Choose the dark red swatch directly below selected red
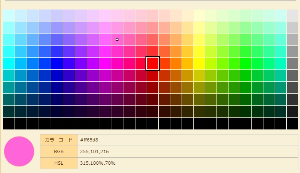Viewport: 300px width, 173px height. click(152, 76)
